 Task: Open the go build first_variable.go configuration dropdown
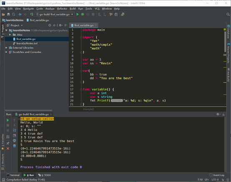point(55,14)
